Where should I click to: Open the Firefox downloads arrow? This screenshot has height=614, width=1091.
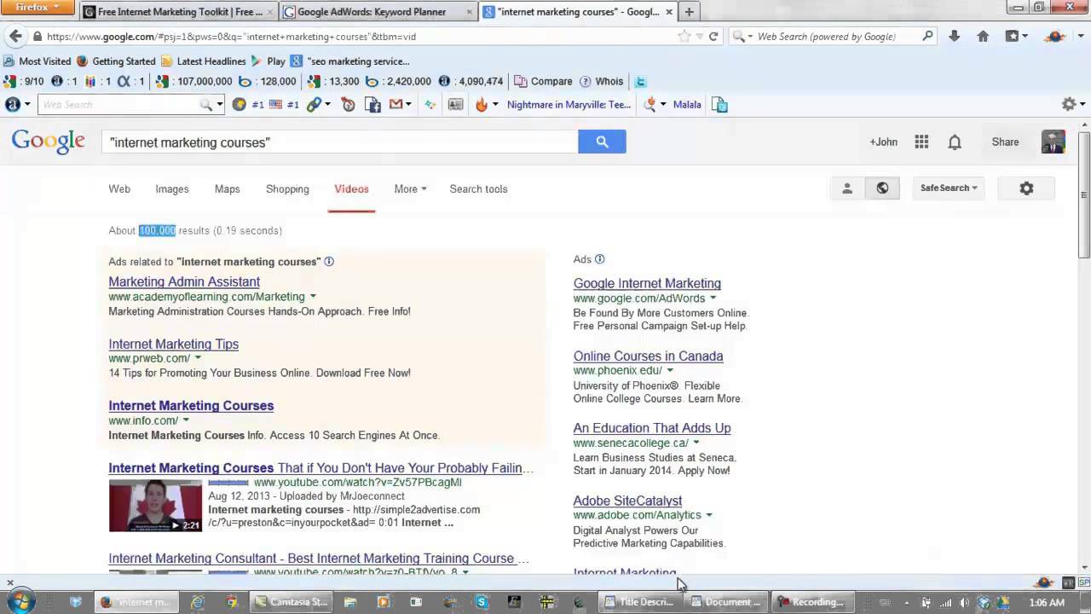coord(954,36)
